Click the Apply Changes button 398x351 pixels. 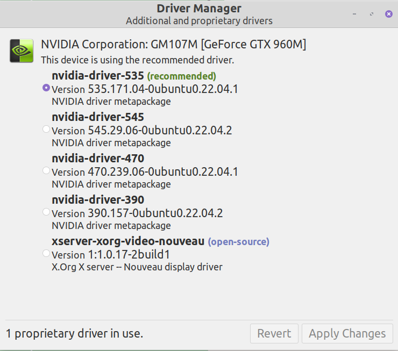point(347,333)
